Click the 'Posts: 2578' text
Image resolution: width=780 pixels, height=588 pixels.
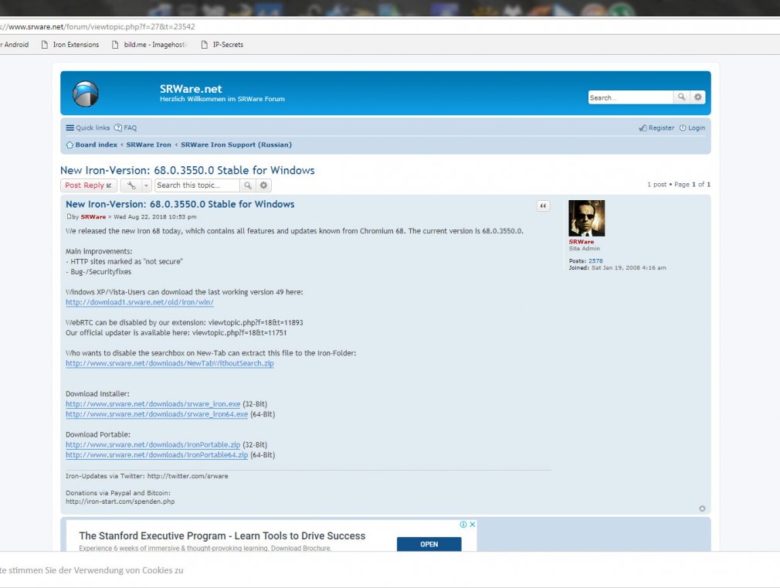click(x=586, y=261)
